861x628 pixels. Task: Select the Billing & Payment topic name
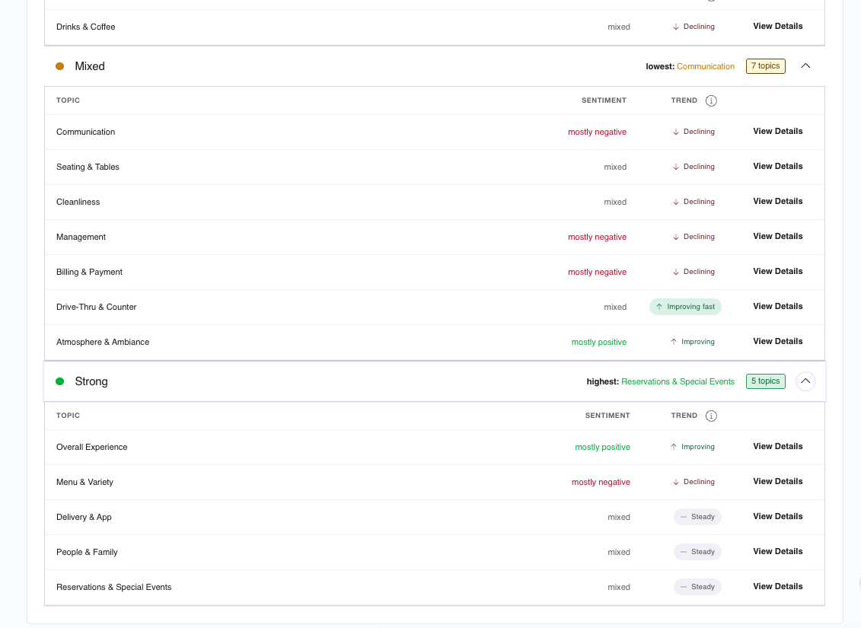click(x=90, y=273)
